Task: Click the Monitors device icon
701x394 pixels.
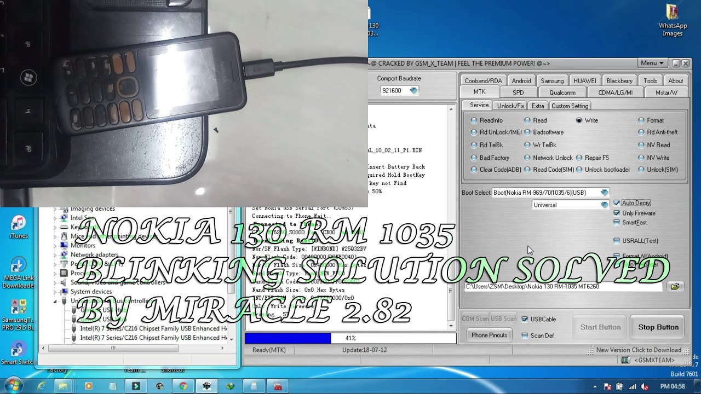Action: pos(65,246)
